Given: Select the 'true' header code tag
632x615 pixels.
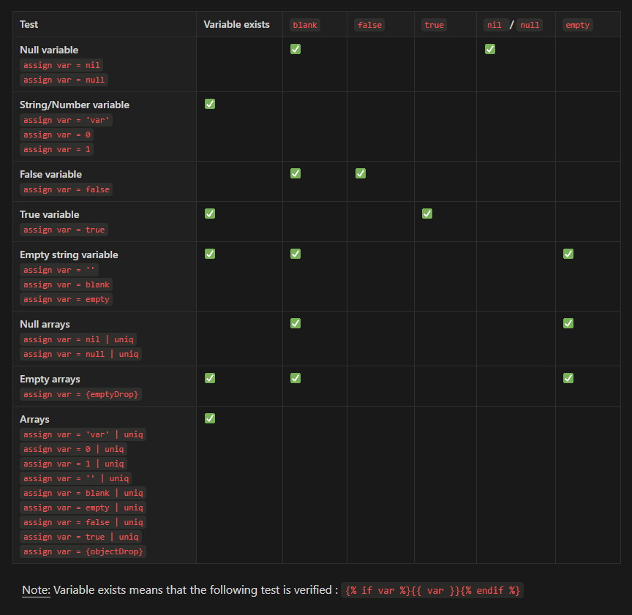Looking at the screenshot, I should tap(434, 25).
